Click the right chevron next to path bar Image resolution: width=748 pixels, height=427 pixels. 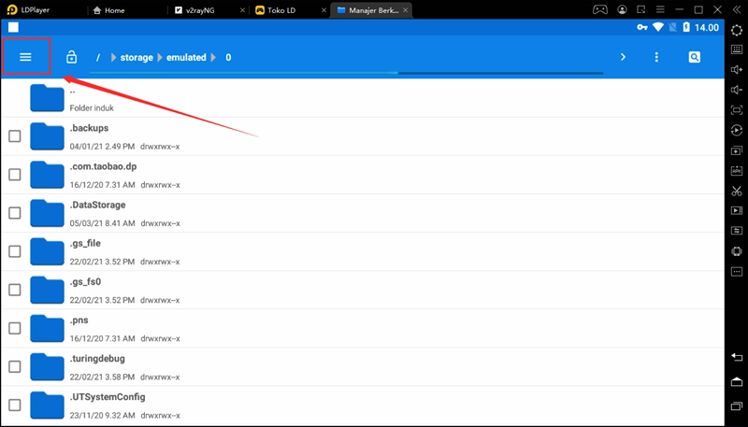623,57
